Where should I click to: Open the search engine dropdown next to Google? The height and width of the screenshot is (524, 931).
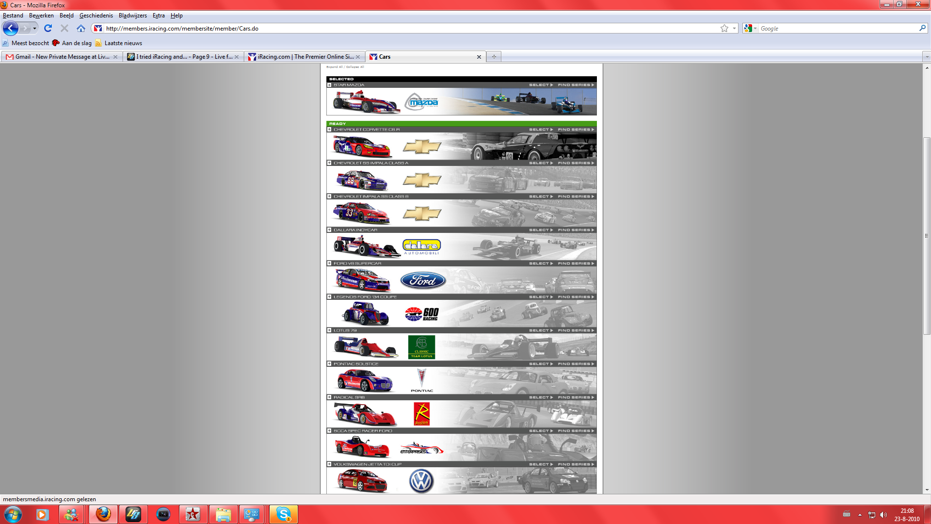click(x=751, y=28)
